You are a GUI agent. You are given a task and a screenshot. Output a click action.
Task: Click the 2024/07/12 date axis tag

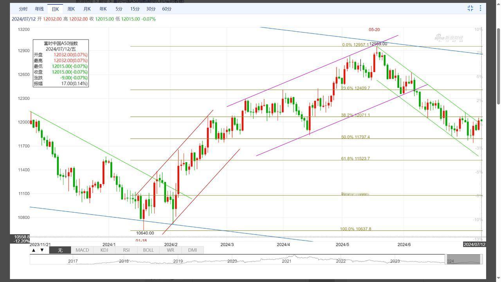point(474,244)
